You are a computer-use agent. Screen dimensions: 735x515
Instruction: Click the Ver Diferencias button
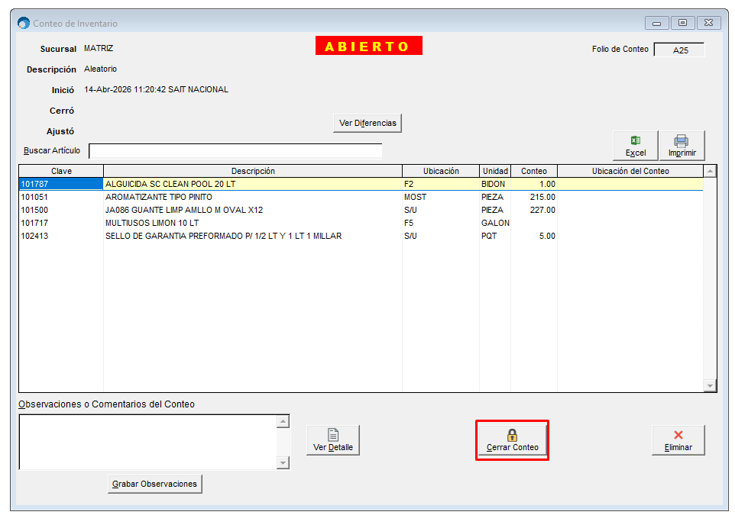click(367, 123)
